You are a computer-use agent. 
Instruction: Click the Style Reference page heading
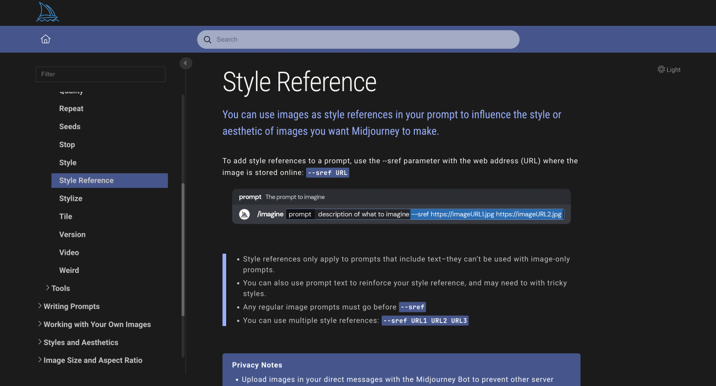tap(299, 82)
